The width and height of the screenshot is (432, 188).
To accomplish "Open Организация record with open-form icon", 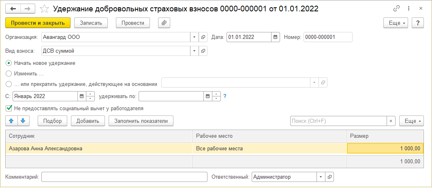I will point(203,37).
